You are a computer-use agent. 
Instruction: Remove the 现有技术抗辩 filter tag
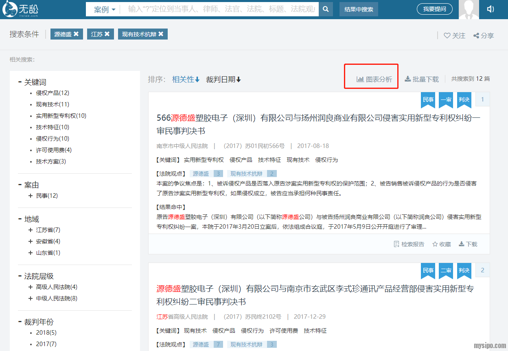(161, 34)
